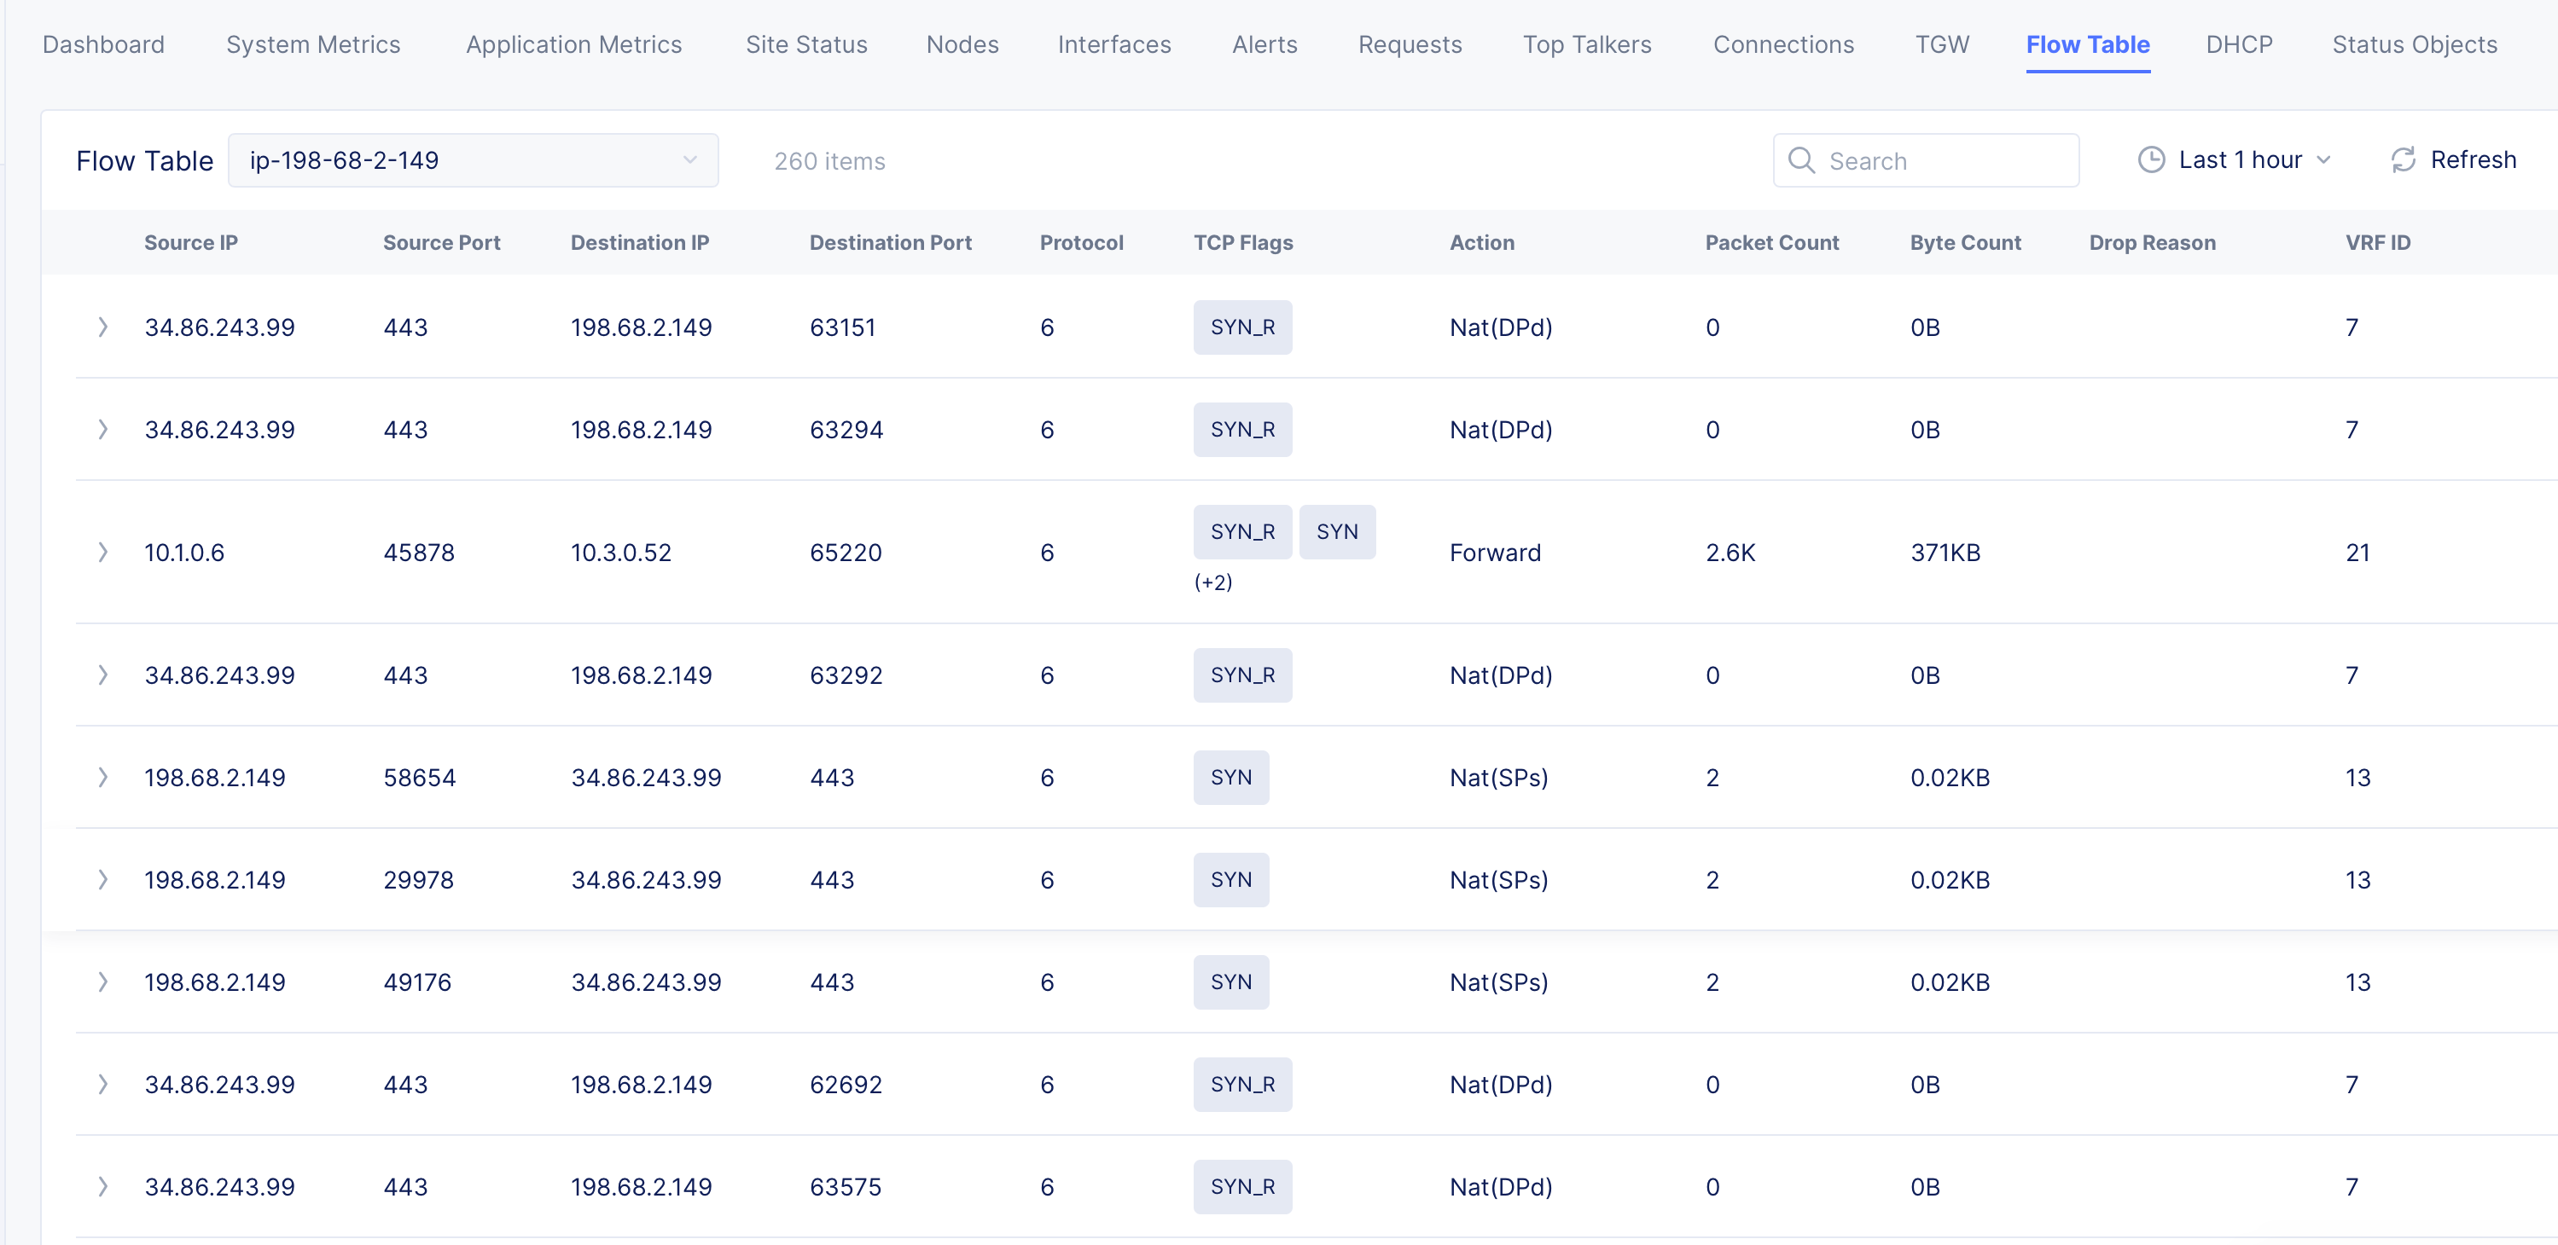The image size is (2558, 1245).
Task: Click the Byte Count column header
Action: click(1964, 242)
